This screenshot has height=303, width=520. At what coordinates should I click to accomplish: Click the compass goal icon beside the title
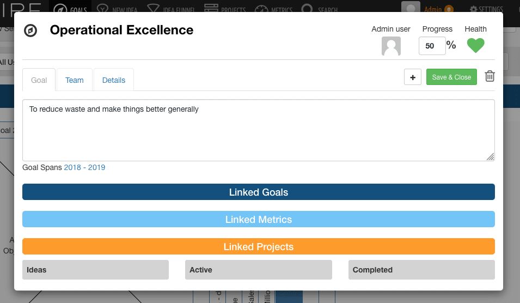coord(30,31)
